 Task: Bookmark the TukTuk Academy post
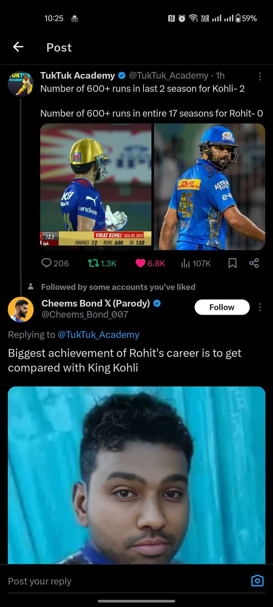pyautogui.click(x=232, y=263)
